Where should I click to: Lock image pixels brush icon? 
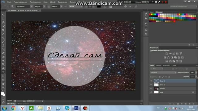(x=163, y=77)
